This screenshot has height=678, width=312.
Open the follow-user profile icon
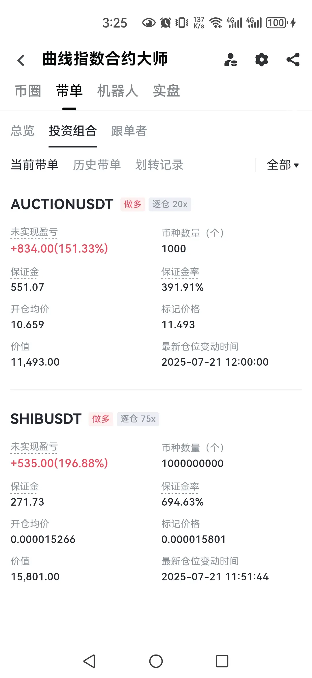point(231,60)
